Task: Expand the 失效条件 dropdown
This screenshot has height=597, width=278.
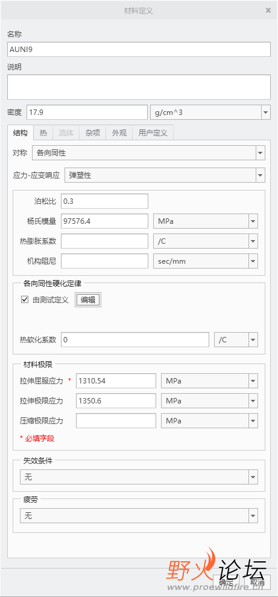Action: [139, 477]
